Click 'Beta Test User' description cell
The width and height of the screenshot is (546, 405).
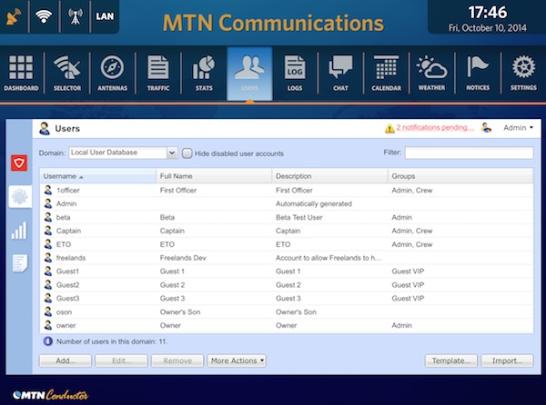coord(299,217)
